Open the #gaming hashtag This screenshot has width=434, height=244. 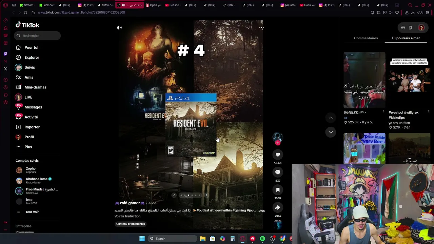239,210
